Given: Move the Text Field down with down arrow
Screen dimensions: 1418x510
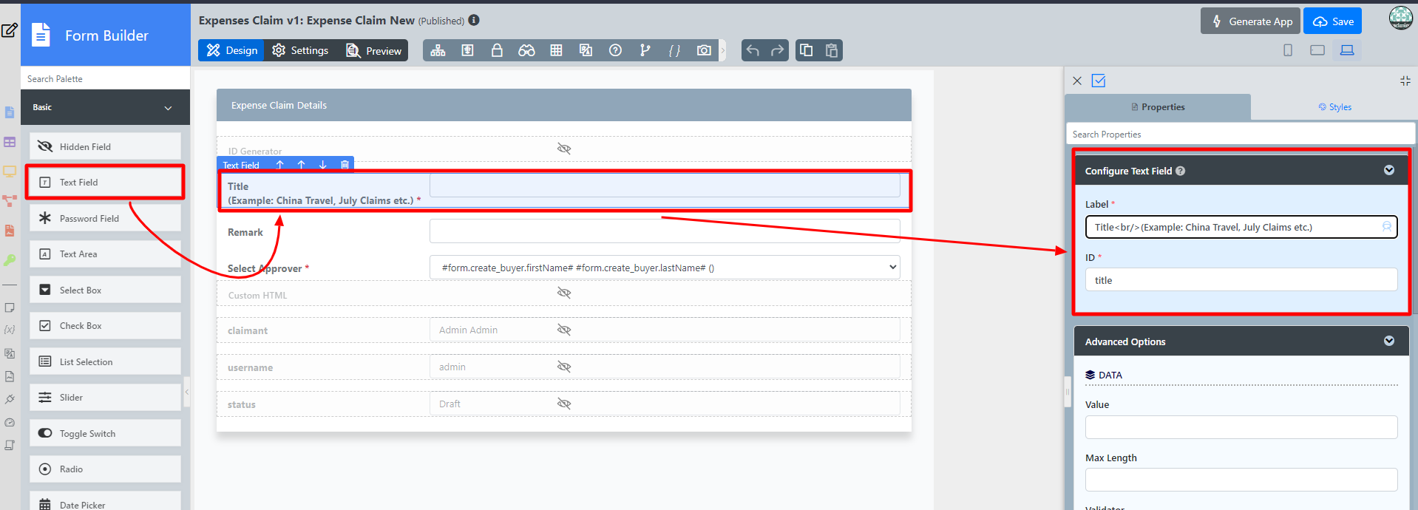Looking at the screenshot, I should click(x=322, y=165).
